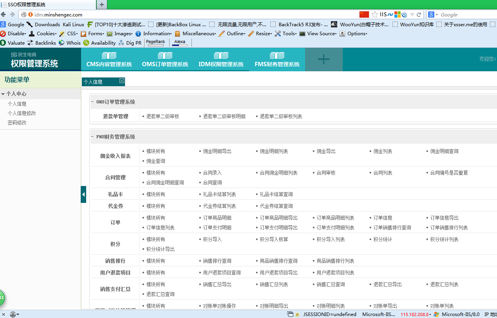Close the 个人信息 tab with its X
497x318 pixels.
click(122, 81)
